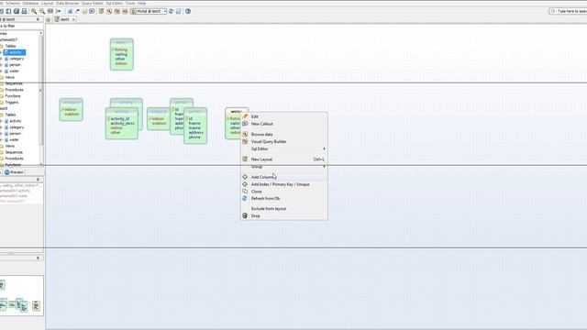Choose Add Index / Primary Key / Unique
The height and width of the screenshot is (330, 587).
(284, 184)
